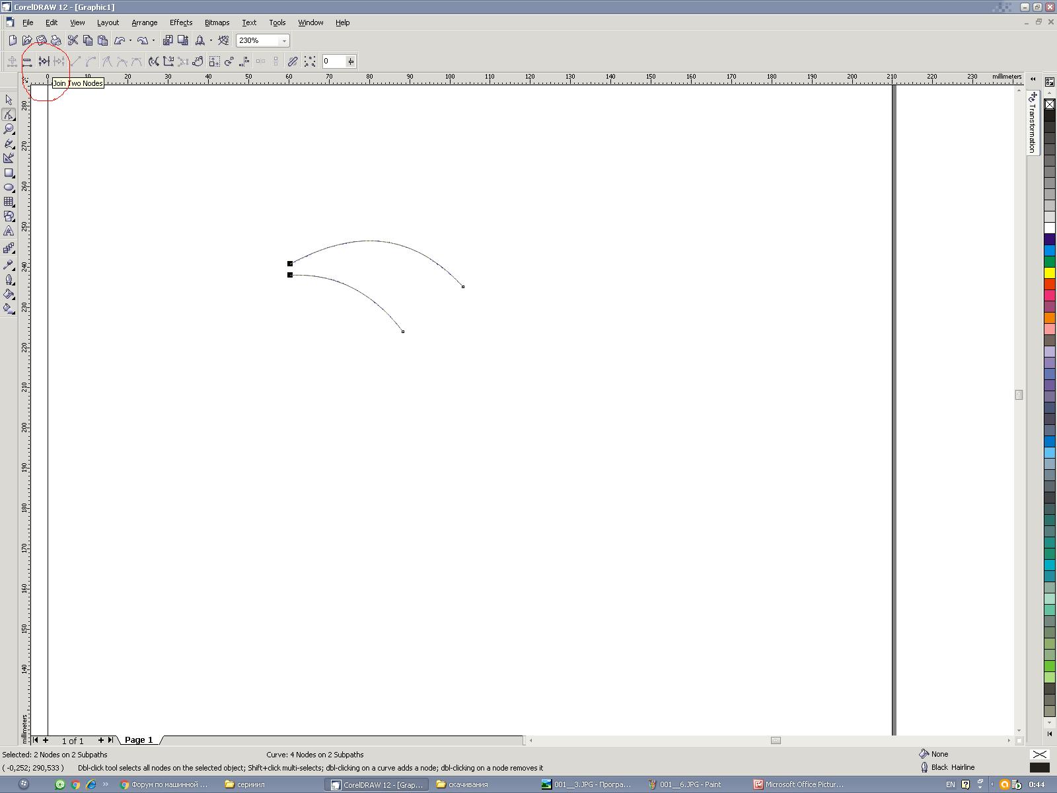Screen dimensions: 1057x793
Task: Select the Interactive Fill tool
Action: pos(9,309)
